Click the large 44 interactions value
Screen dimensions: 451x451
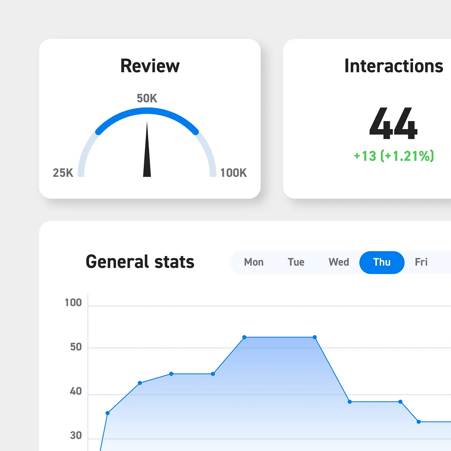click(x=393, y=124)
